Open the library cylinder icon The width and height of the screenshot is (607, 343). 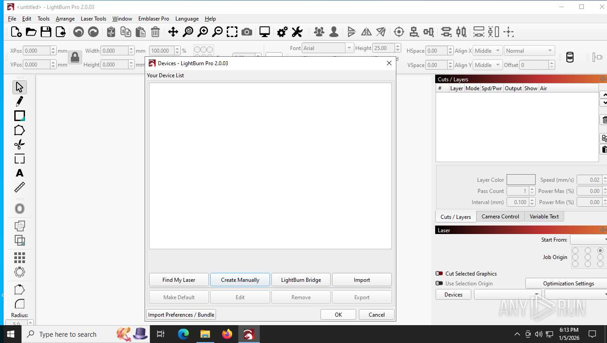(570, 57)
